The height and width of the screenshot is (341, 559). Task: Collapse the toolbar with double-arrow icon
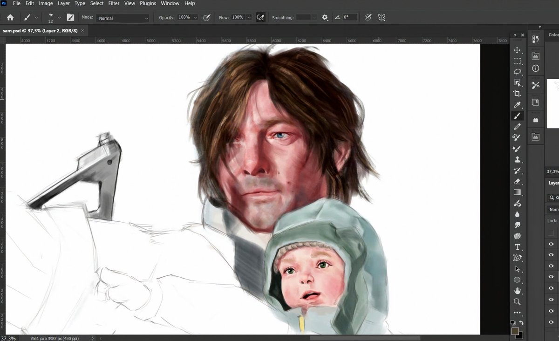(515, 35)
